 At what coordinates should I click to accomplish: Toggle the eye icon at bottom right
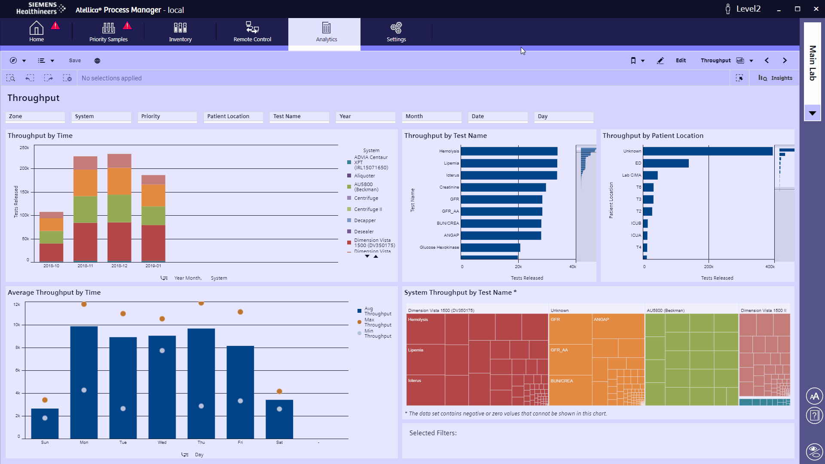click(814, 452)
